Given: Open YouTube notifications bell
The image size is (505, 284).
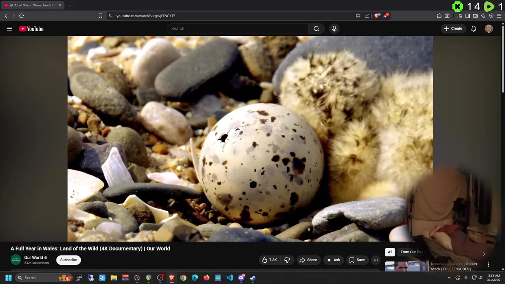Looking at the screenshot, I should point(473,28).
